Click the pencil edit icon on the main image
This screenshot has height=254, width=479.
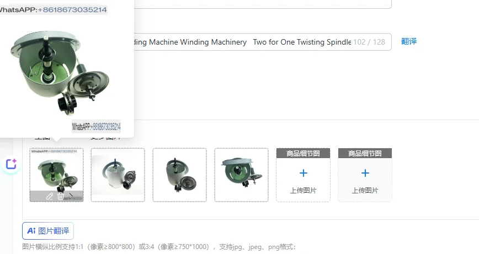[50, 196]
